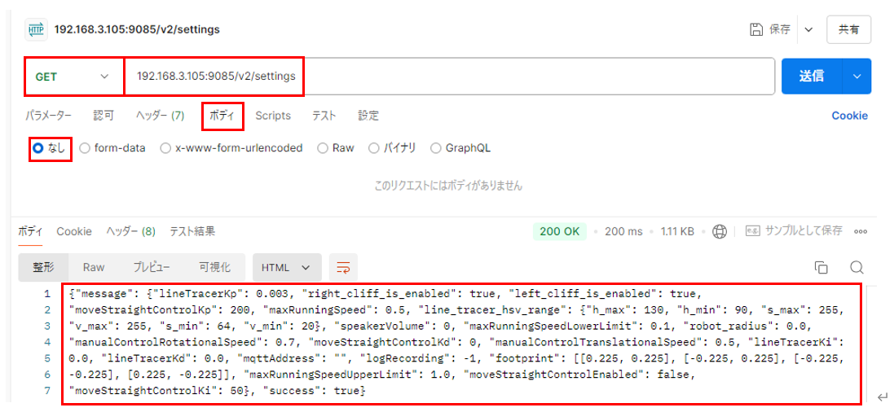Click the save disk icon
The width and height of the screenshot is (894, 412).
[x=756, y=29]
